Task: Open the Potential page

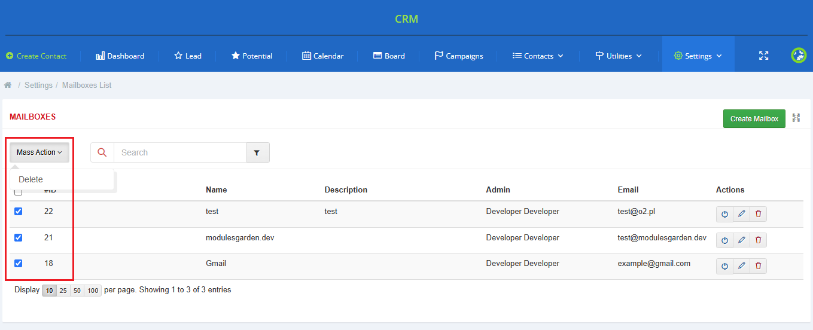Action: pos(252,56)
